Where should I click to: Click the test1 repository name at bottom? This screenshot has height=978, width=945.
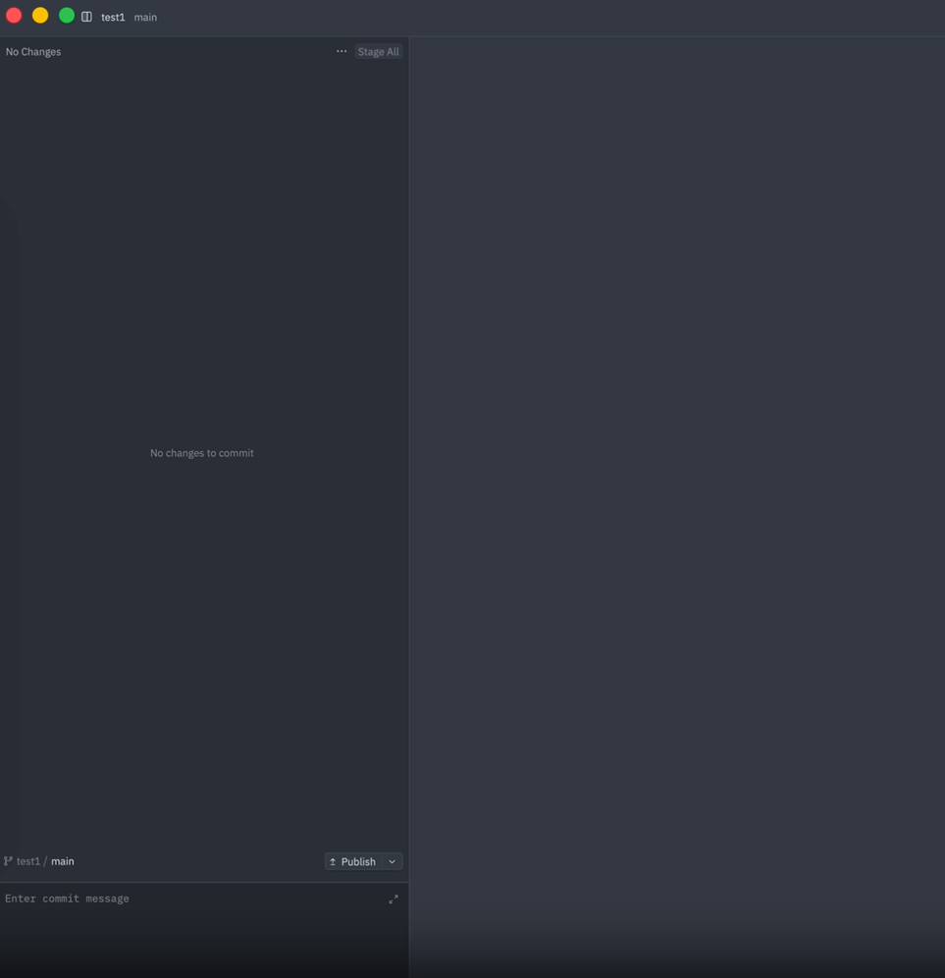(x=28, y=860)
